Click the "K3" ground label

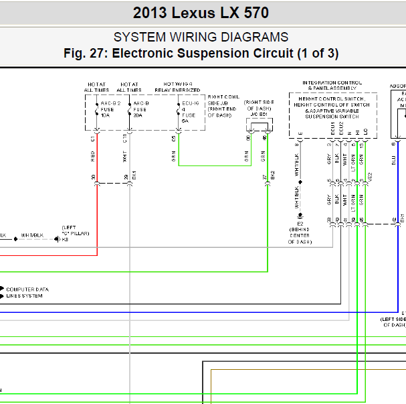click(x=65, y=239)
